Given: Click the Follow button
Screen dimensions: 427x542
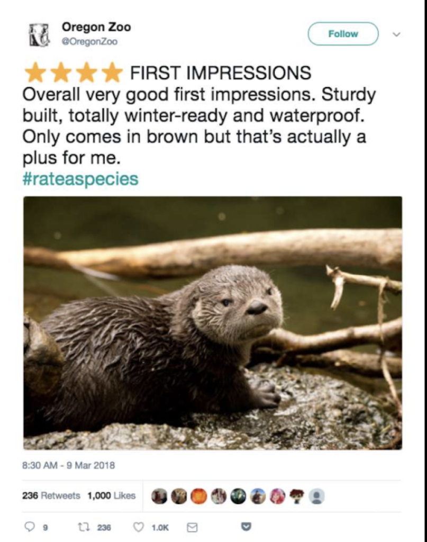Looking at the screenshot, I should pyautogui.click(x=343, y=34).
